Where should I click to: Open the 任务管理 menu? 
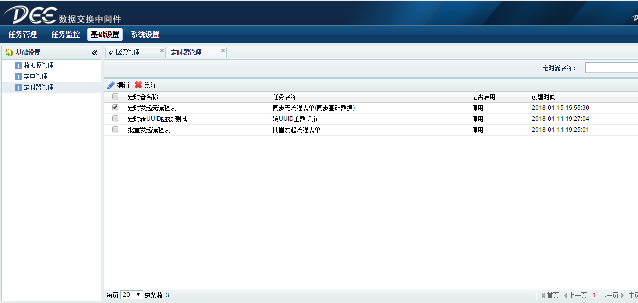[23, 35]
